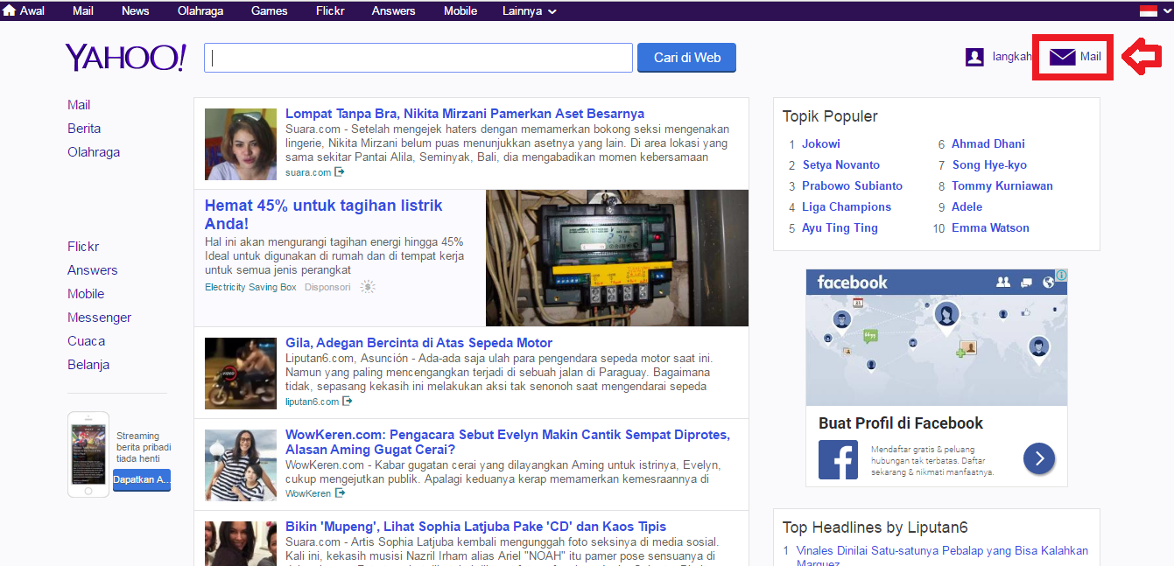The width and height of the screenshot is (1174, 566).
Task: Open the Indonesian flag language dropdown
Action: 1149,10
